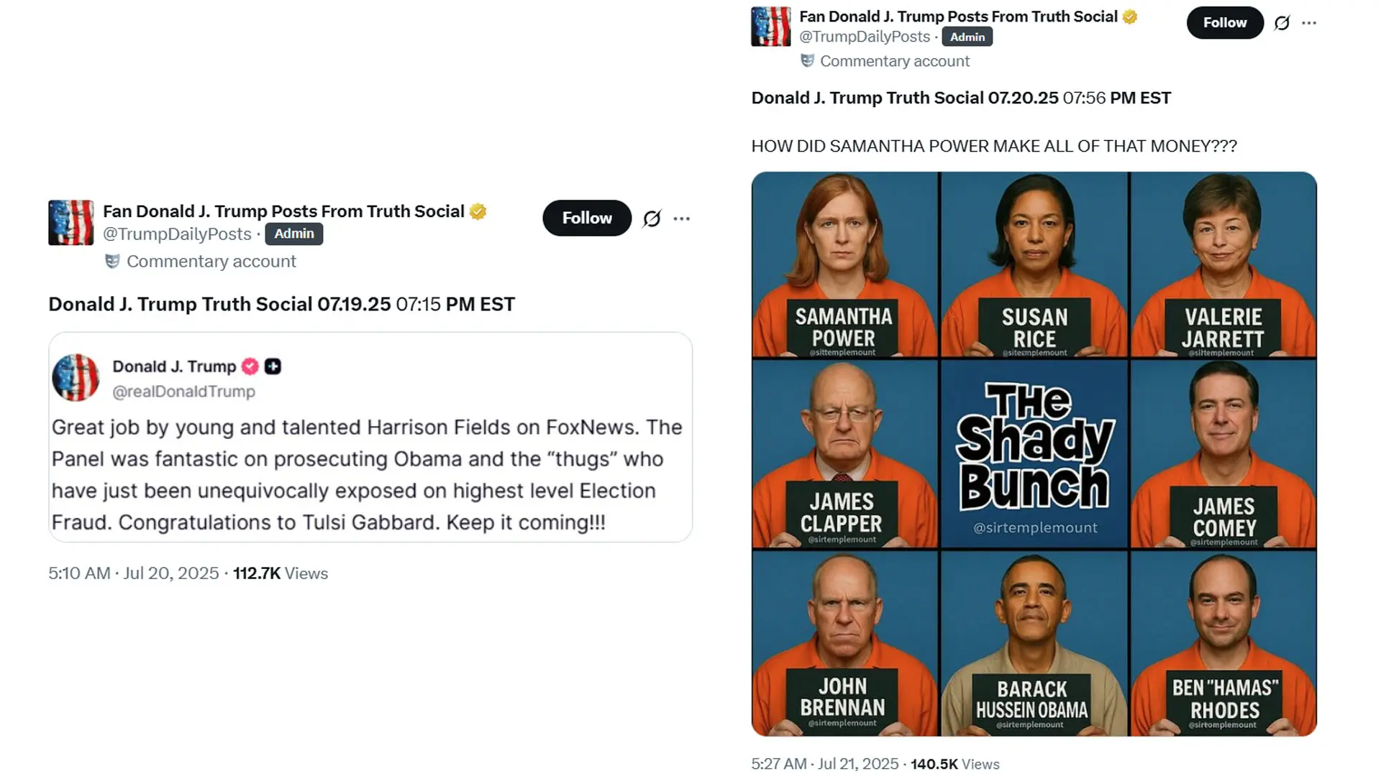Click left Commentary account label
Viewport: 1381px width, 776px height.
211,262
